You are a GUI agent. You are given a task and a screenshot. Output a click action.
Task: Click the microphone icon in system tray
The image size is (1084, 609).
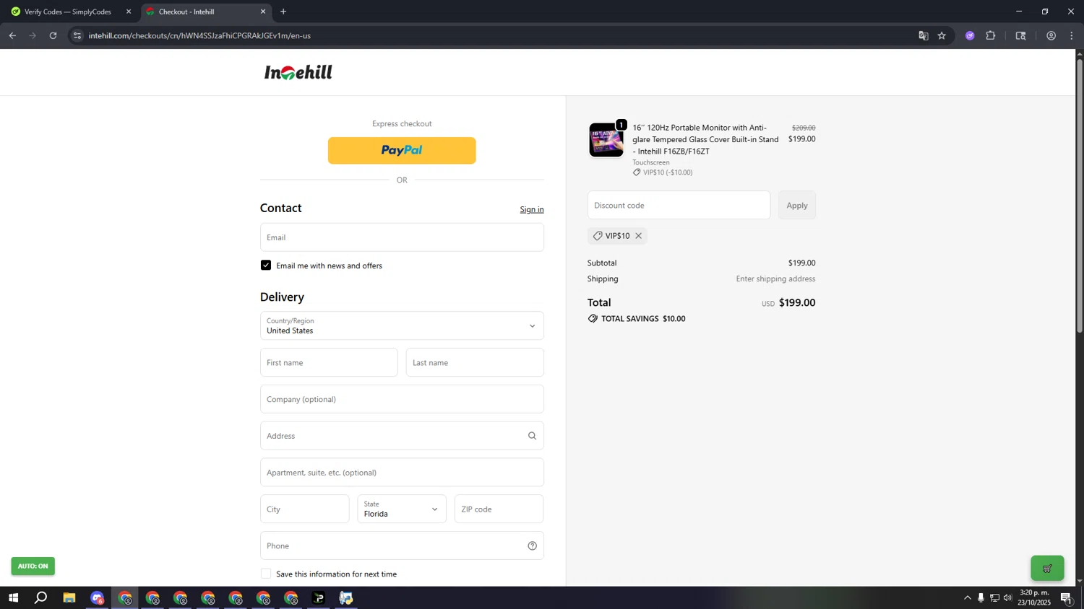click(x=981, y=597)
